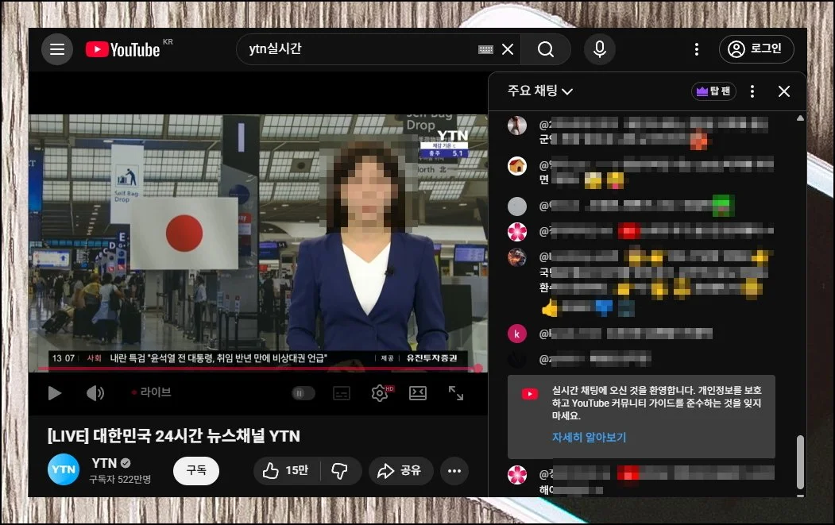
Task: Open the virtual keyboard in search box
Action: (x=486, y=49)
